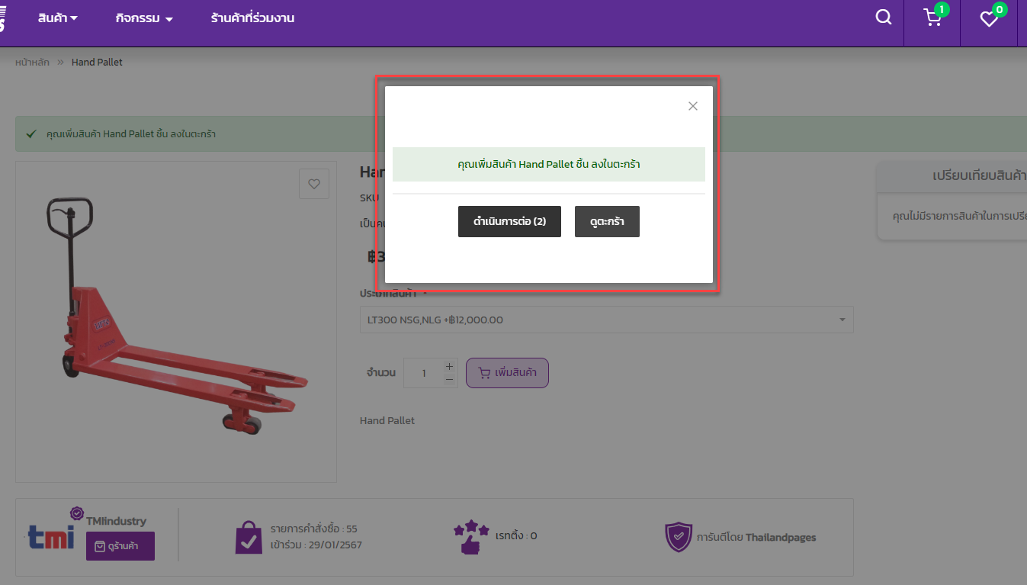
Task: Click the rating stars thumbs-up icon
Action: coord(470,536)
